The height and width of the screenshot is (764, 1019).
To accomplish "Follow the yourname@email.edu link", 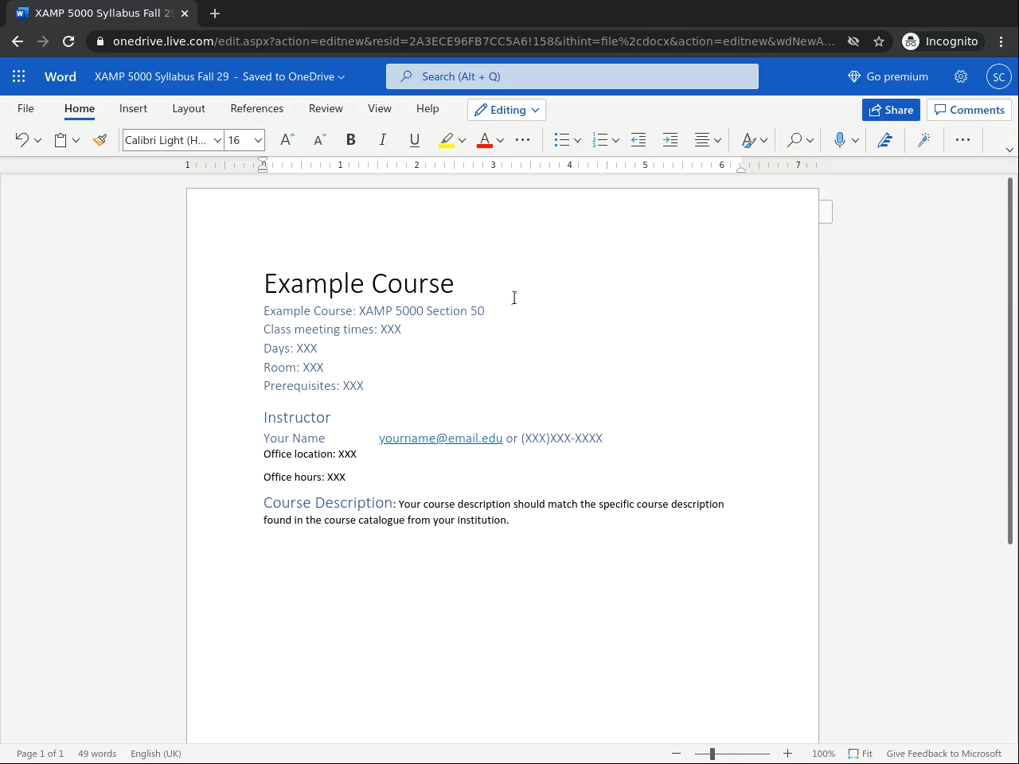I will 440,438.
